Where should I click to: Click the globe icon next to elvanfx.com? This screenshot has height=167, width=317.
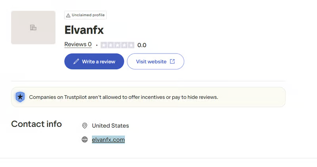click(84, 140)
